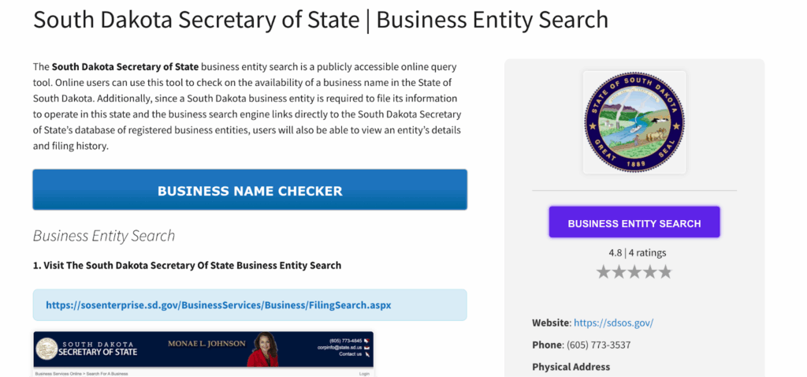
Task: Click the phone icon in the banner
Action: 367,341
